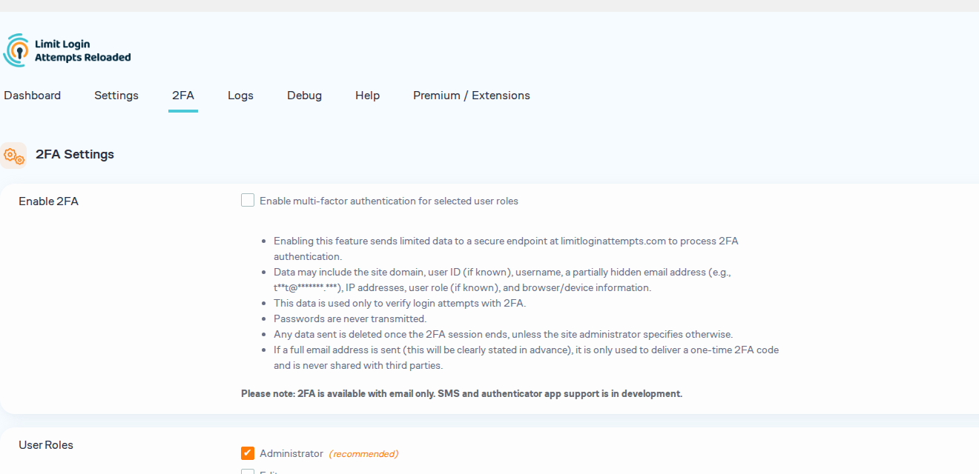Image resolution: width=979 pixels, height=474 pixels.
Task: Open the Premium / Extensions tab
Action: point(472,96)
